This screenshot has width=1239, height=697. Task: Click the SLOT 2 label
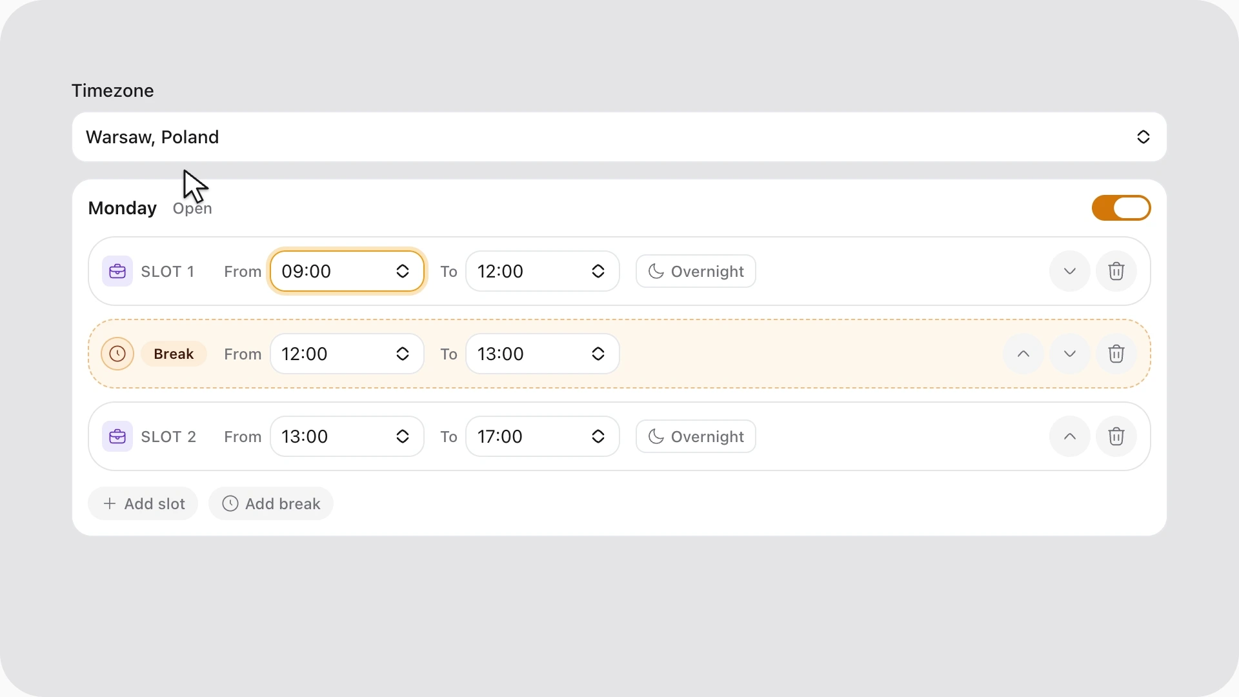(x=168, y=437)
